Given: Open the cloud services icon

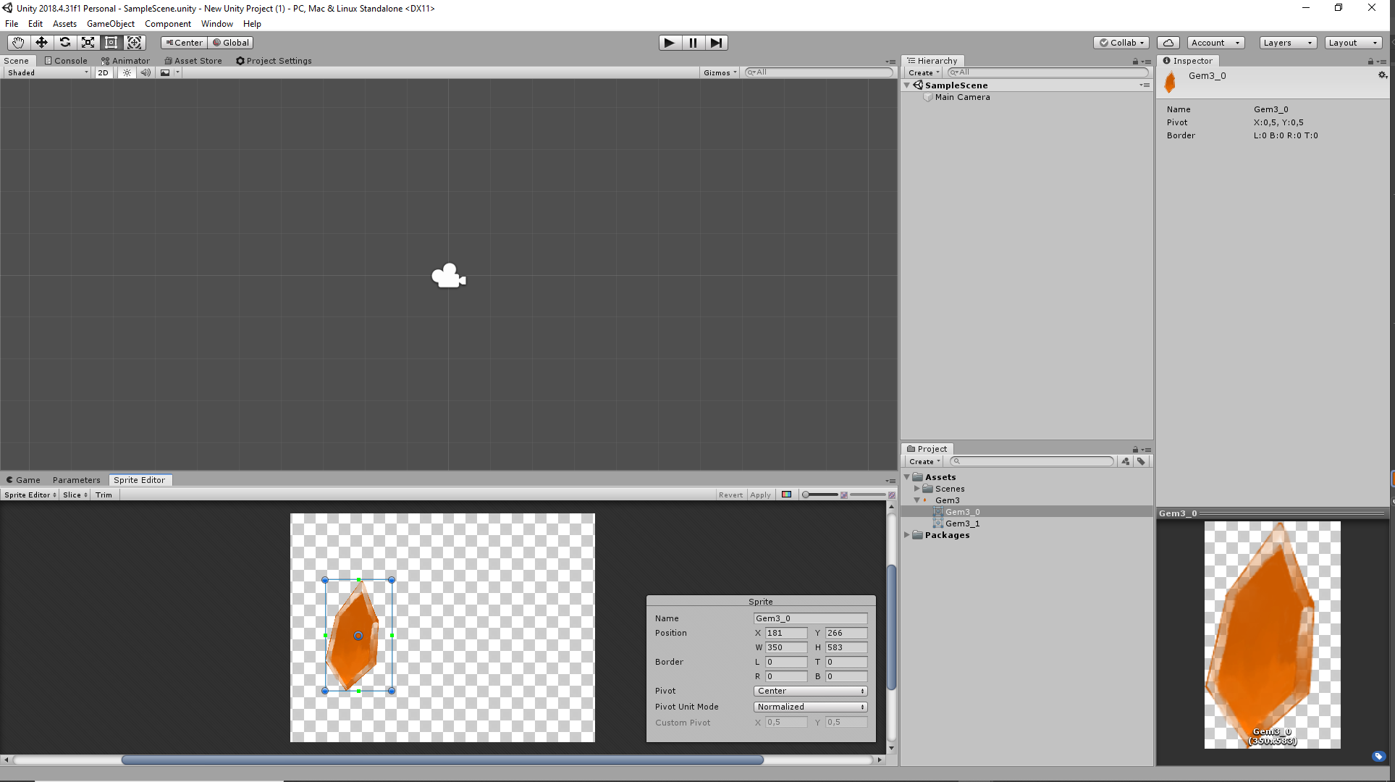Looking at the screenshot, I should pos(1168,43).
